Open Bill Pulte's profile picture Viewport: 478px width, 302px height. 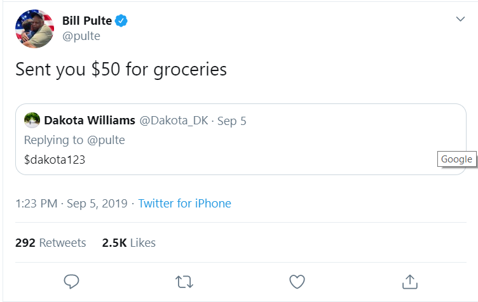coord(34,29)
